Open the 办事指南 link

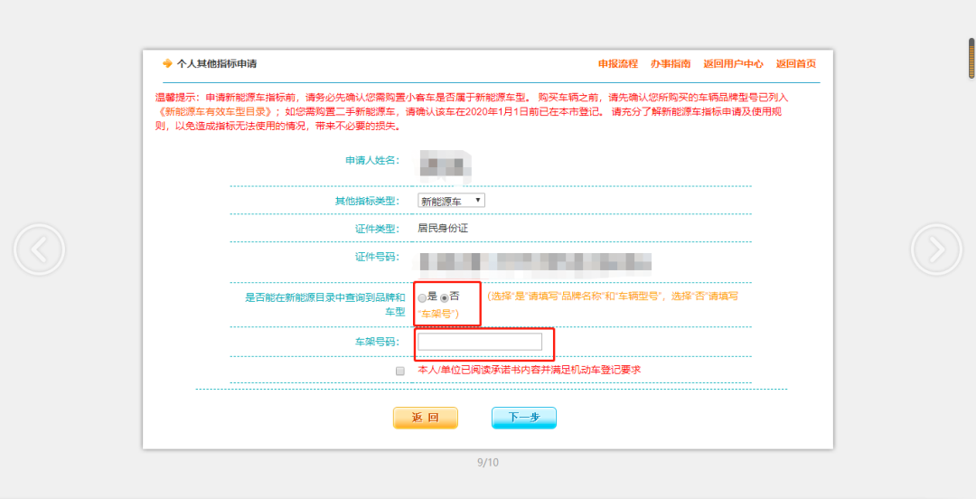pos(671,63)
